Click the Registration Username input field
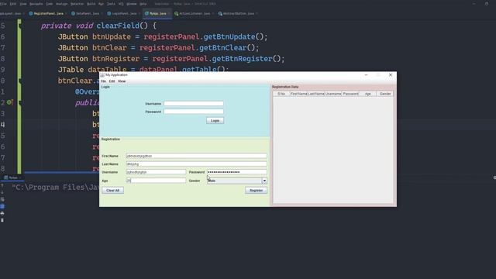Screen dimensions: 496x279 pyautogui.click(x=156, y=172)
